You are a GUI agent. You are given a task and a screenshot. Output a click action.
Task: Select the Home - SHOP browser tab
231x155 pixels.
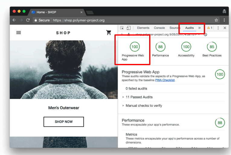click(x=56, y=12)
